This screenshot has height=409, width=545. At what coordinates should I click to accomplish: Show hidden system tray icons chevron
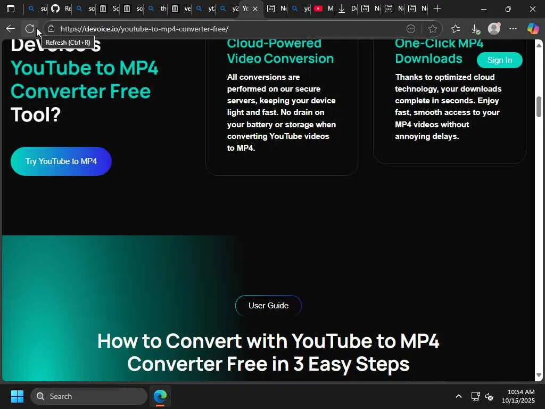click(459, 396)
